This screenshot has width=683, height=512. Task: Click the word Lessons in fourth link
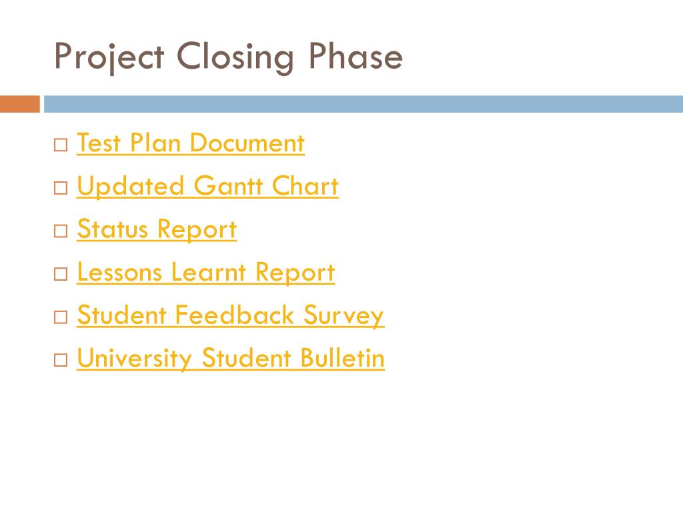tap(120, 272)
